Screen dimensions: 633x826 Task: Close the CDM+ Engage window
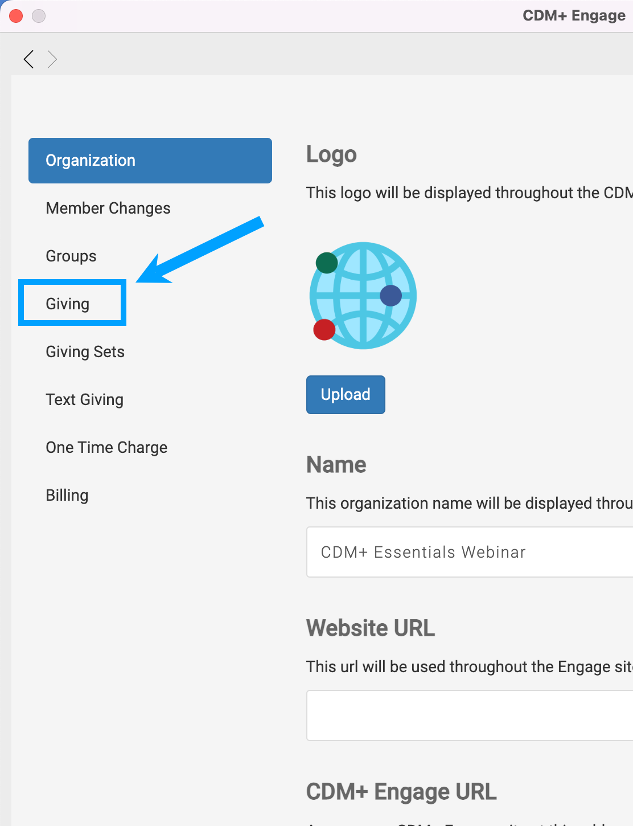pos(16,16)
